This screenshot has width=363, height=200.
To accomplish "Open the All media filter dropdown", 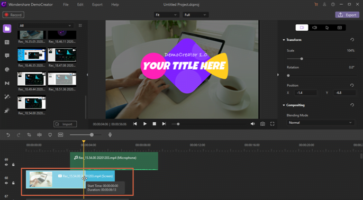I will point(46,25).
